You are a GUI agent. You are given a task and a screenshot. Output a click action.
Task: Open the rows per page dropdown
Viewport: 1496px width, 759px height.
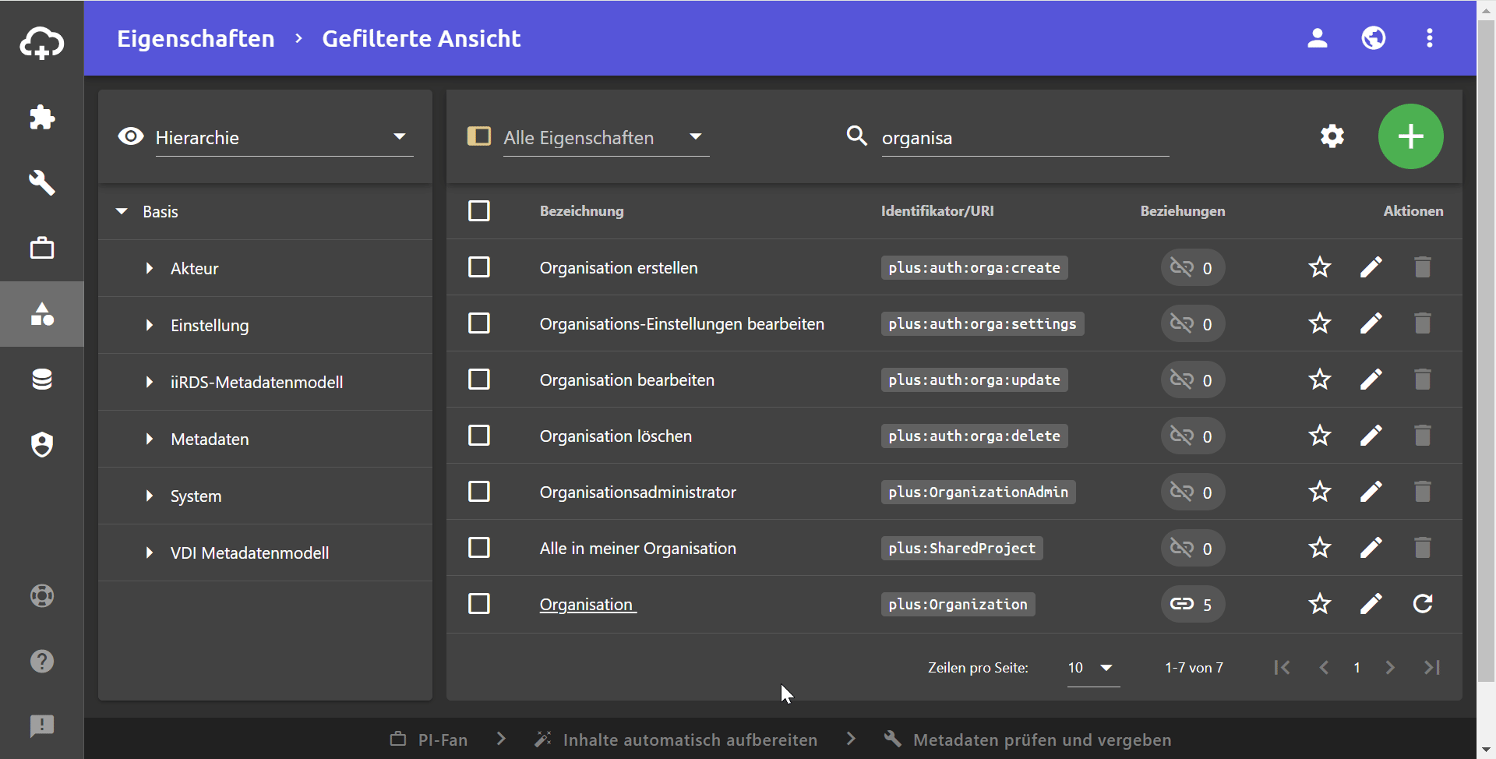point(1093,668)
